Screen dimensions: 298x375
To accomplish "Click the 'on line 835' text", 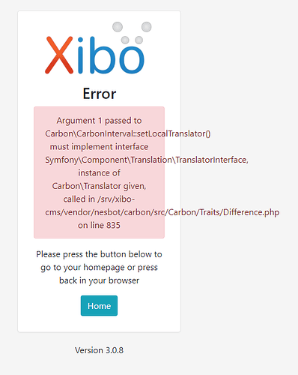I will pyautogui.click(x=99, y=225).
